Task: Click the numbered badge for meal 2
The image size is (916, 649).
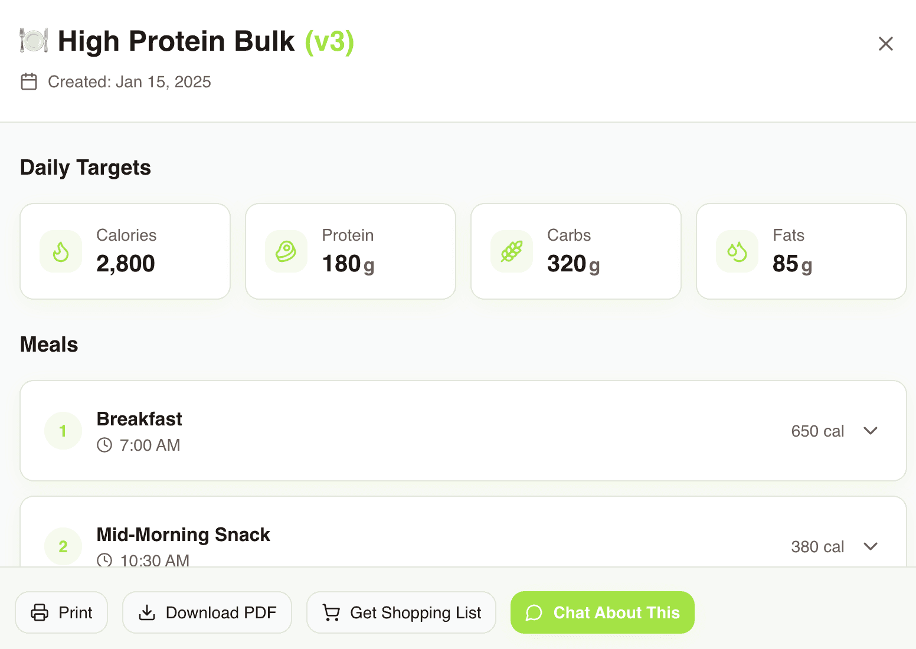Action: click(63, 546)
